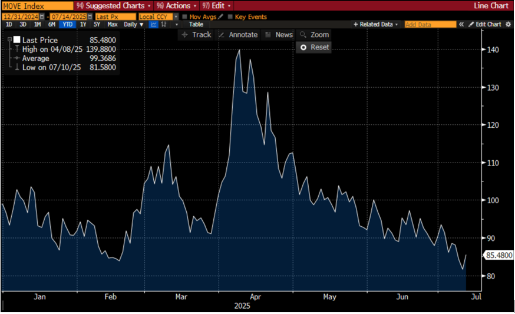Click the Edit Chart button
515x314 pixels.
pos(485,24)
